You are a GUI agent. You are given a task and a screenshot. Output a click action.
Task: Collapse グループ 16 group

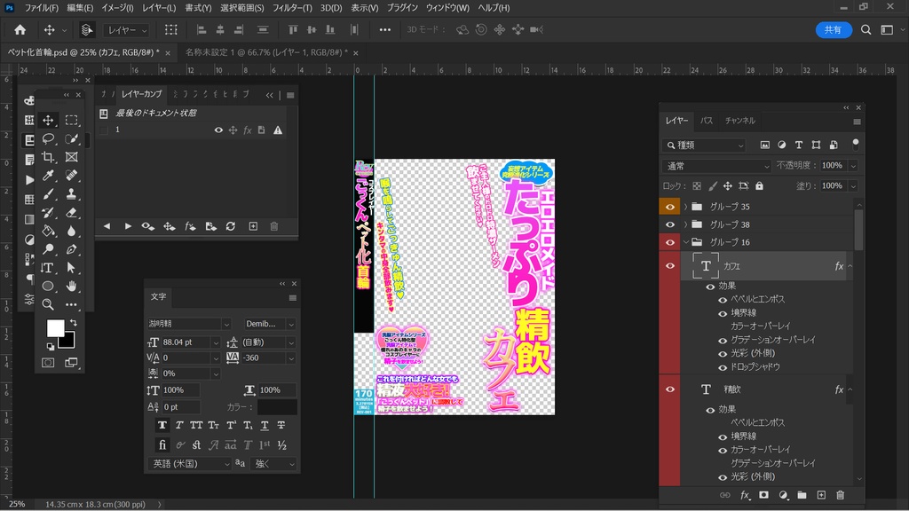tap(685, 242)
